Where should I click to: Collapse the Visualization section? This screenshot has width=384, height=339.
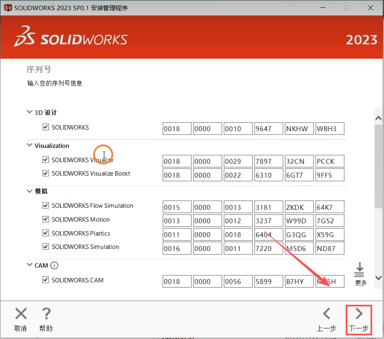[29, 145]
